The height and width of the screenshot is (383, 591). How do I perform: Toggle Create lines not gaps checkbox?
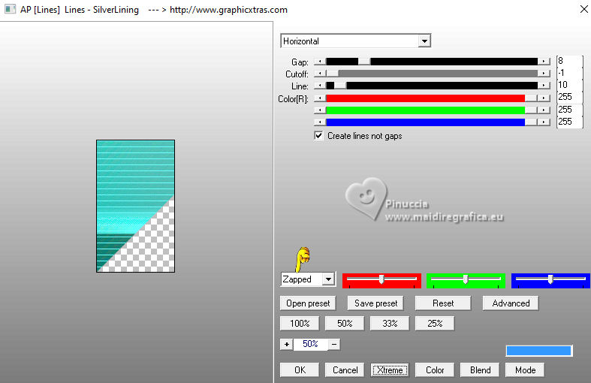(x=318, y=136)
